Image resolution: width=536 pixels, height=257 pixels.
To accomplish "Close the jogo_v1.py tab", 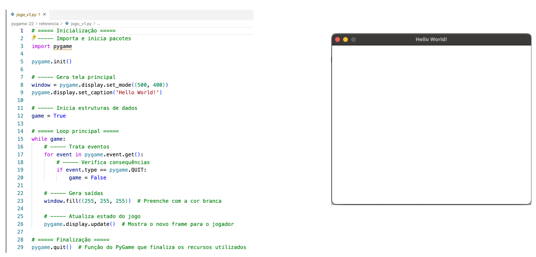I will point(45,15).
